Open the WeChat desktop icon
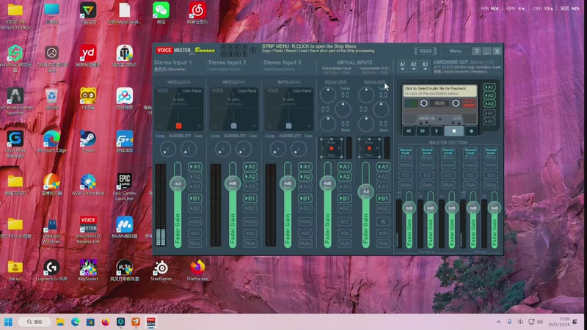Viewport: 587px width, 330px height. tap(160, 10)
